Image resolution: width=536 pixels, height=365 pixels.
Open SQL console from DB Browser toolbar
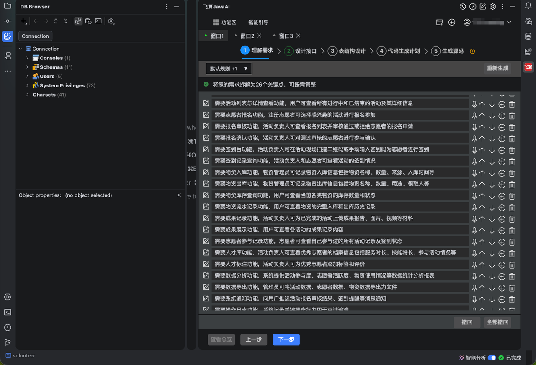(98, 21)
